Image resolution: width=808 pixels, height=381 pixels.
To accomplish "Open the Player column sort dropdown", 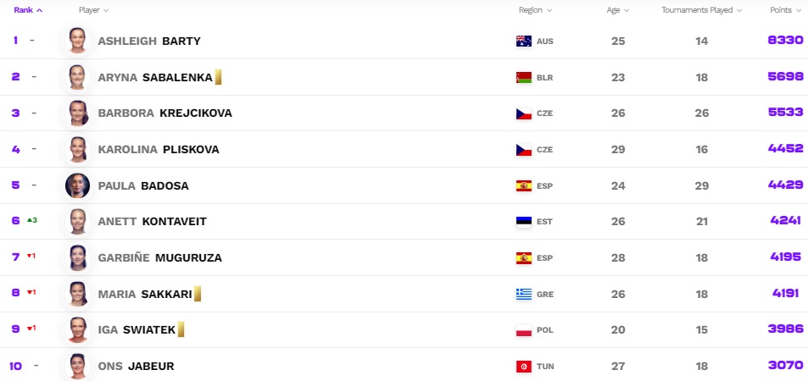I will click(x=93, y=10).
